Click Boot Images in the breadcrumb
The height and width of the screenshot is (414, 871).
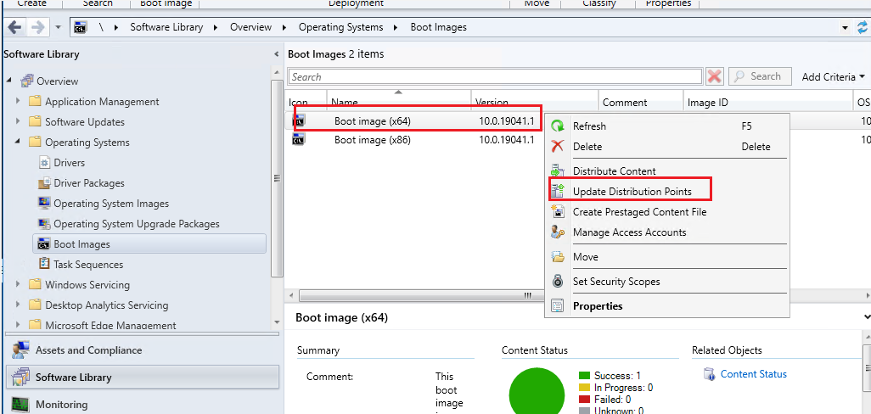point(438,26)
